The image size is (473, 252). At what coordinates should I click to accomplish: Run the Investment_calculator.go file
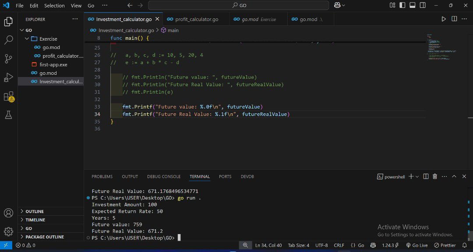(x=443, y=19)
